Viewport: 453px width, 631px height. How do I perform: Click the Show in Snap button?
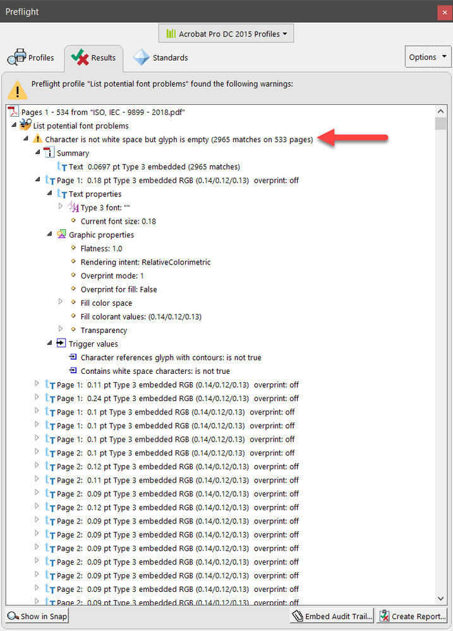(x=37, y=616)
